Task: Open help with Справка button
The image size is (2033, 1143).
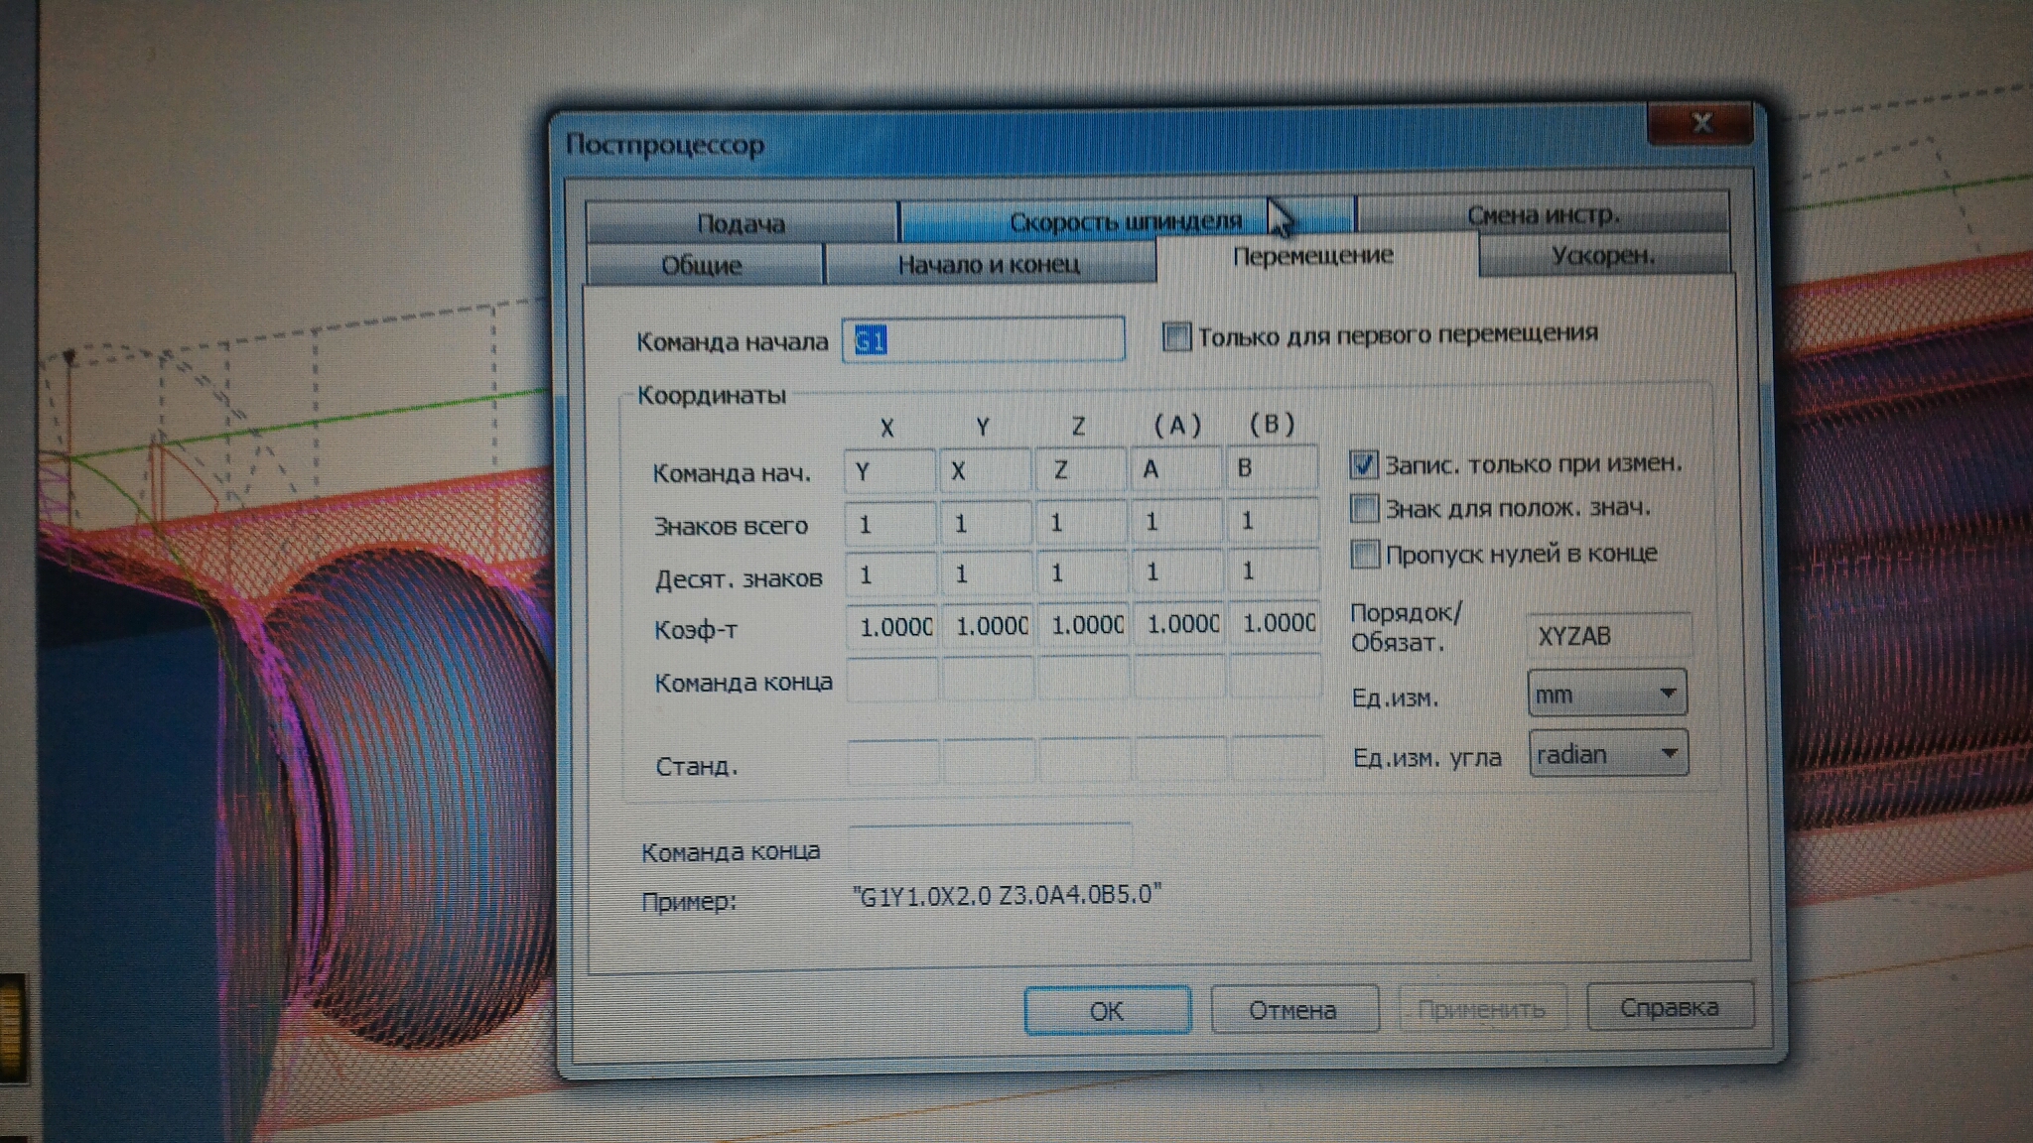Action: [x=1669, y=1007]
